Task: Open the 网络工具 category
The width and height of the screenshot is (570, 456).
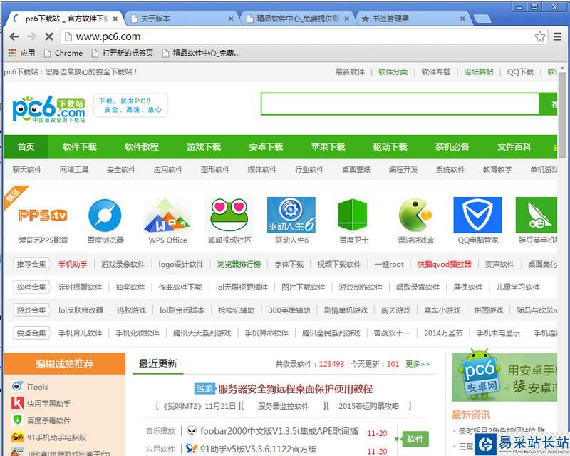Action: (x=74, y=169)
